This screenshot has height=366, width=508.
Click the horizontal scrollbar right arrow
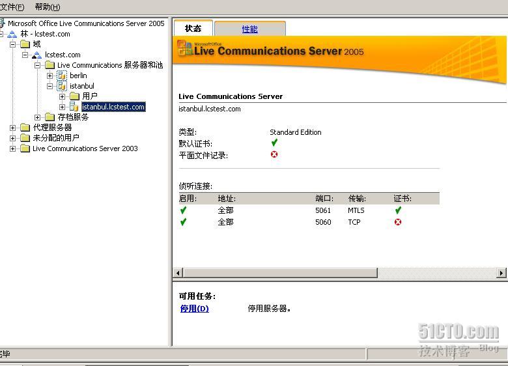click(x=501, y=273)
